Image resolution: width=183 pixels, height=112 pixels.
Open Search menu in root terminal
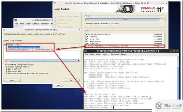point(106,54)
